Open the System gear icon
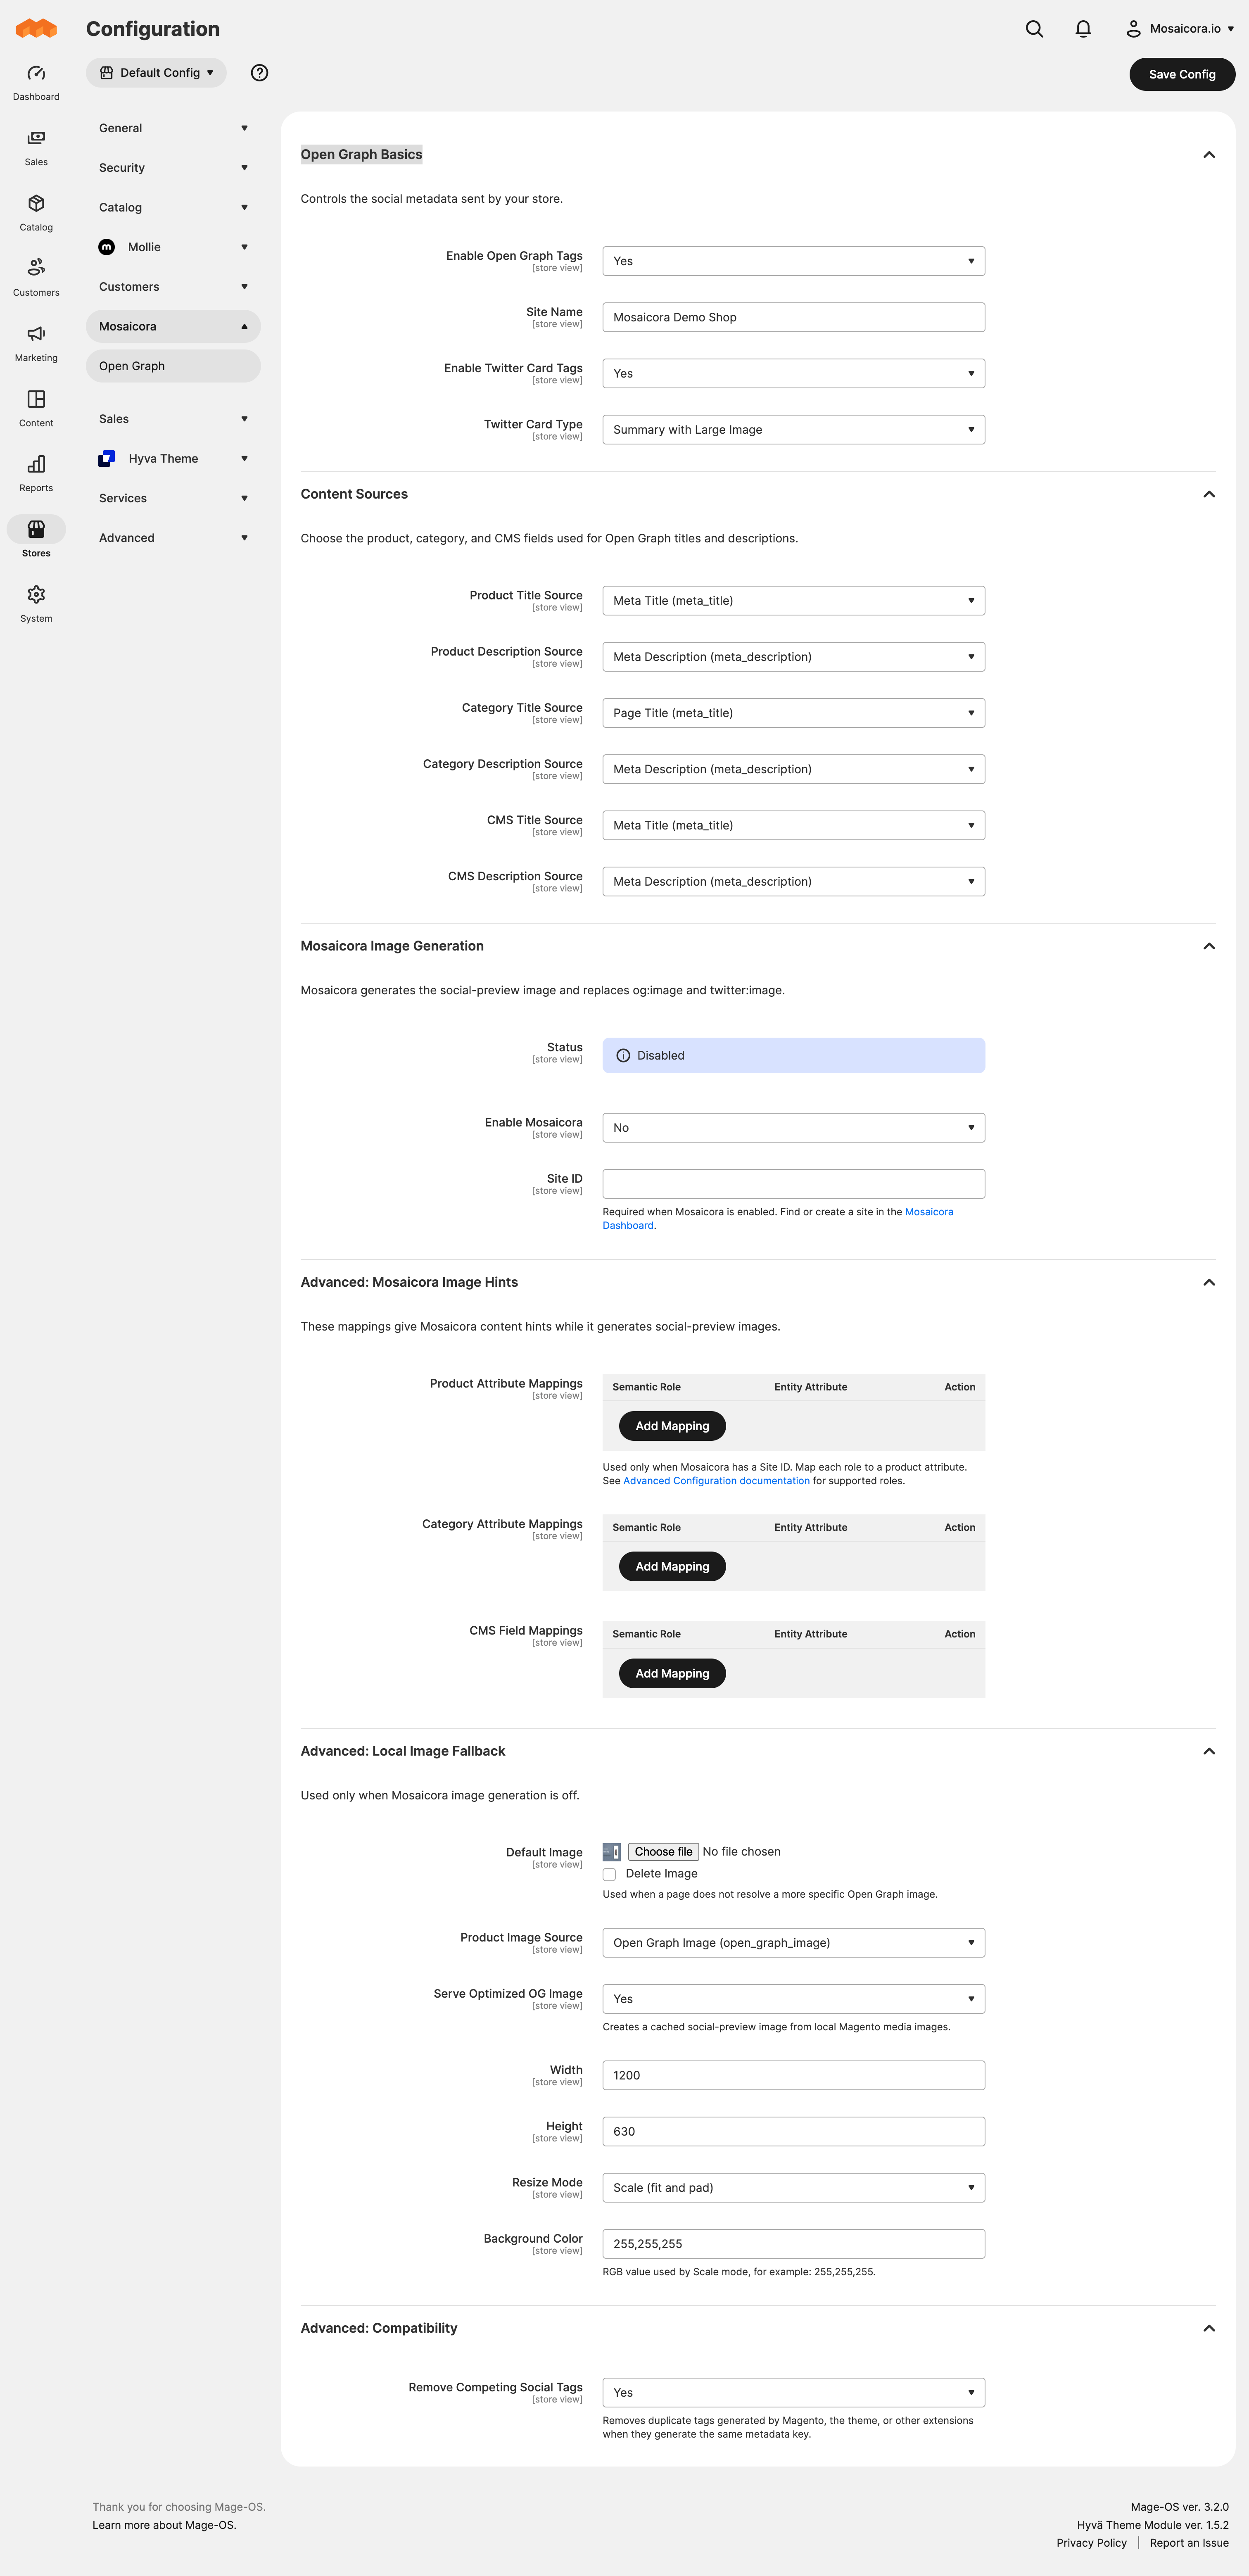1249x2576 pixels. [x=36, y=594]
